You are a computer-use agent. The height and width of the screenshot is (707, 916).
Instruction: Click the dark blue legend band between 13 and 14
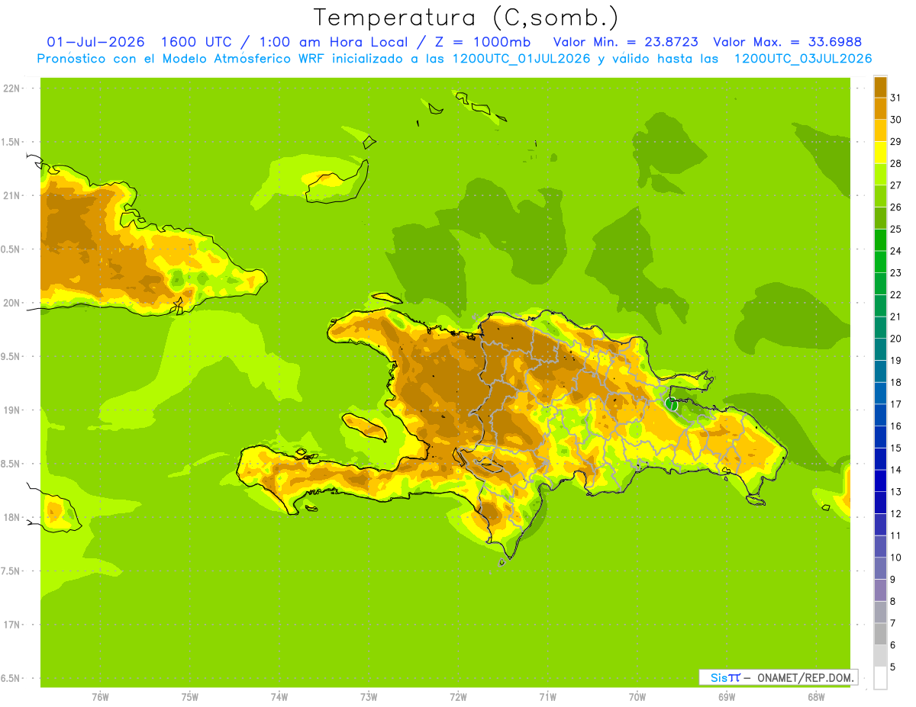click(880, 480)
